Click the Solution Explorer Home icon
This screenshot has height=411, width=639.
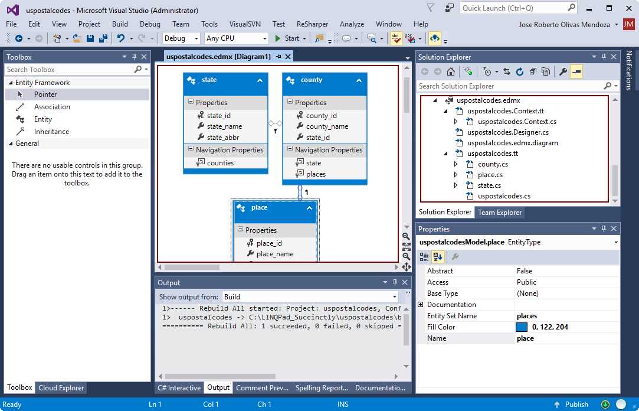point(450,72)
